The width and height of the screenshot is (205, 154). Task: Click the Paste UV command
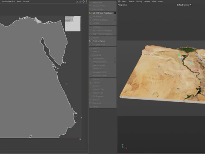click(96, 83)
